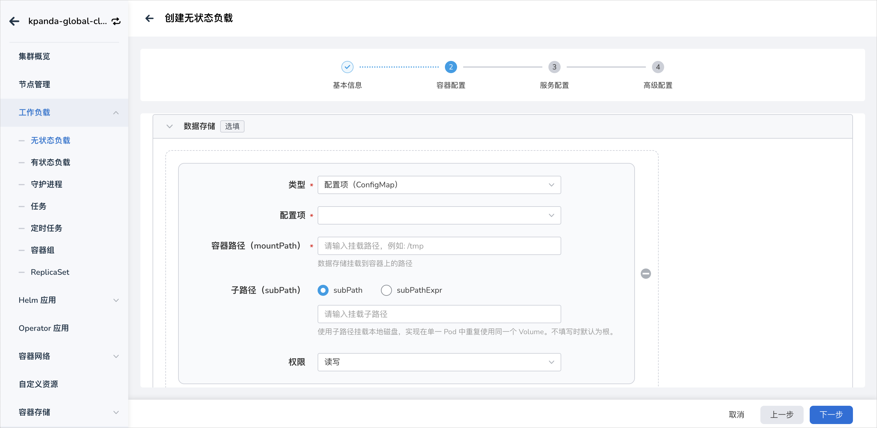Go back using sidebar arrow icon
This screenshot has height=428, width=877.
[14, 21]
